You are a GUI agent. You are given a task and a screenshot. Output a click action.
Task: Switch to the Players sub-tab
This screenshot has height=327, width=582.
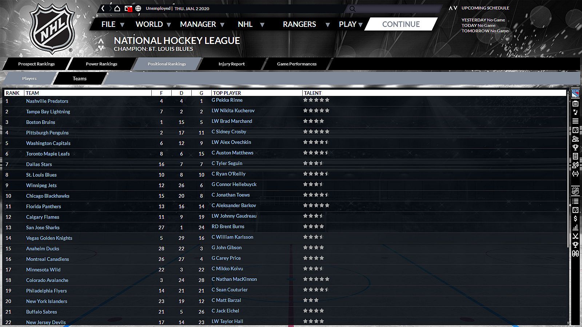pos(29,78)
